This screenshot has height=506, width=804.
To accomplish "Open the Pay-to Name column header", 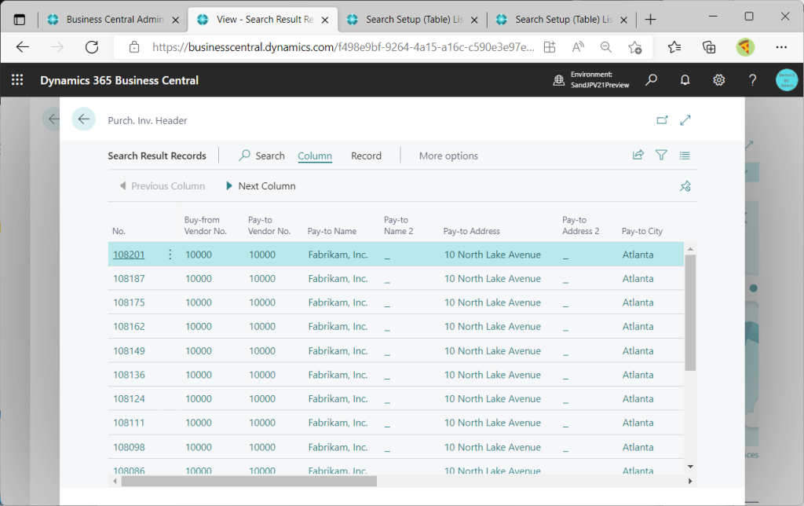I will (332, 231).
